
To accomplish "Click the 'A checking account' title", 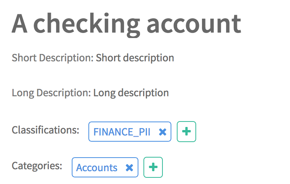I will [x=126, y=23].
